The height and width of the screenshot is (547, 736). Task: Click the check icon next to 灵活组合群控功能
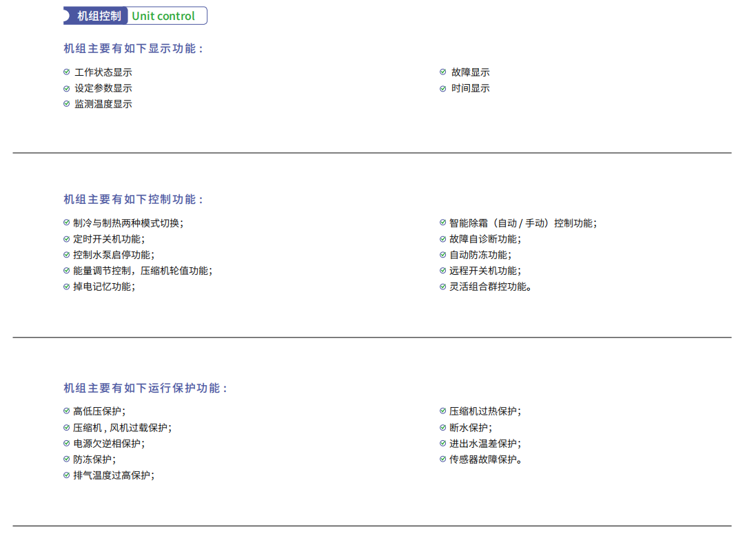443,287
